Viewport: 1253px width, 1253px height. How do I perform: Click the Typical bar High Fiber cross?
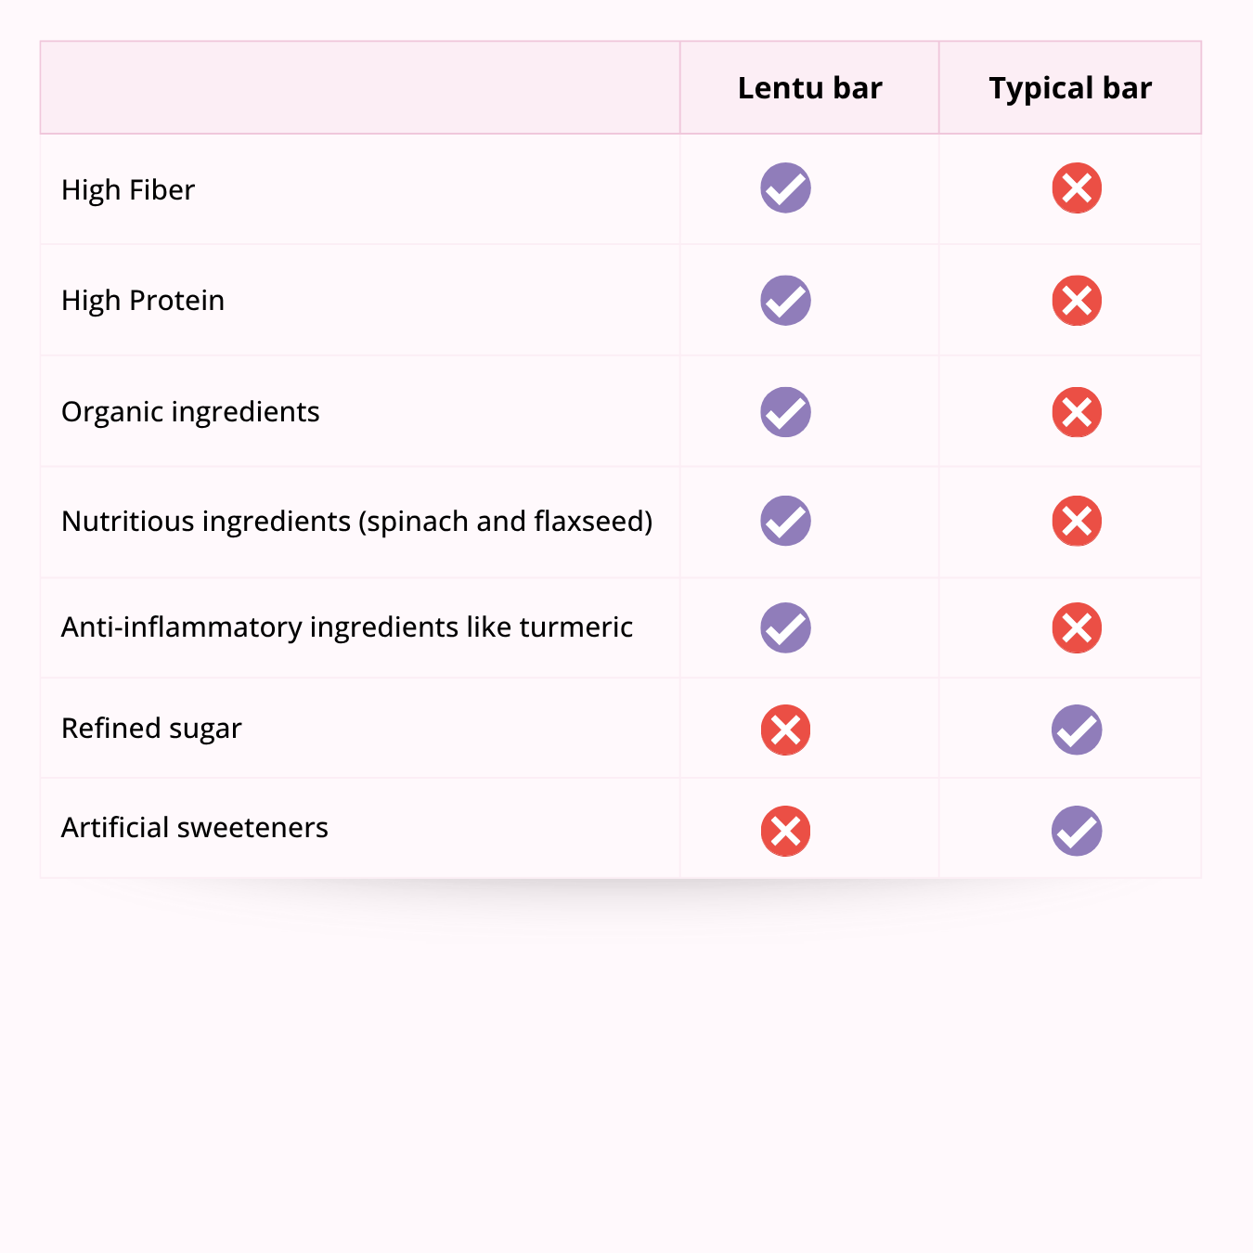pyautogui.click(x=1077, y=188)
